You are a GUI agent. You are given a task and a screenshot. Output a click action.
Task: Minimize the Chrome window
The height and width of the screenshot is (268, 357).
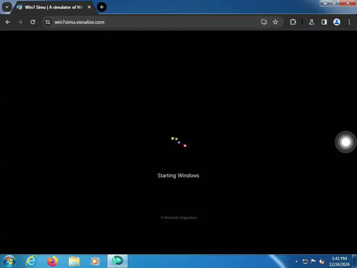[x=325, y=3]
